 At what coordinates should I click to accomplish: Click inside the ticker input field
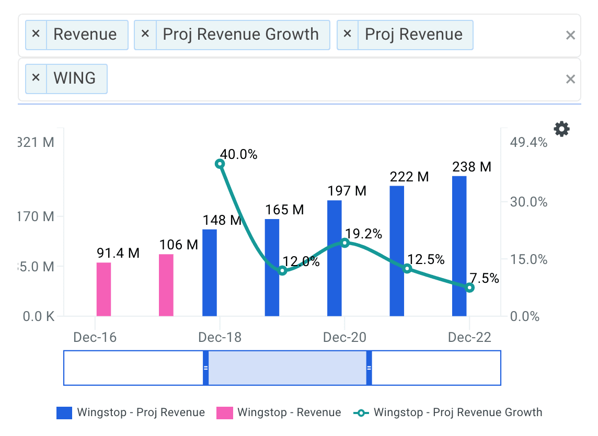tap(335, 79)
